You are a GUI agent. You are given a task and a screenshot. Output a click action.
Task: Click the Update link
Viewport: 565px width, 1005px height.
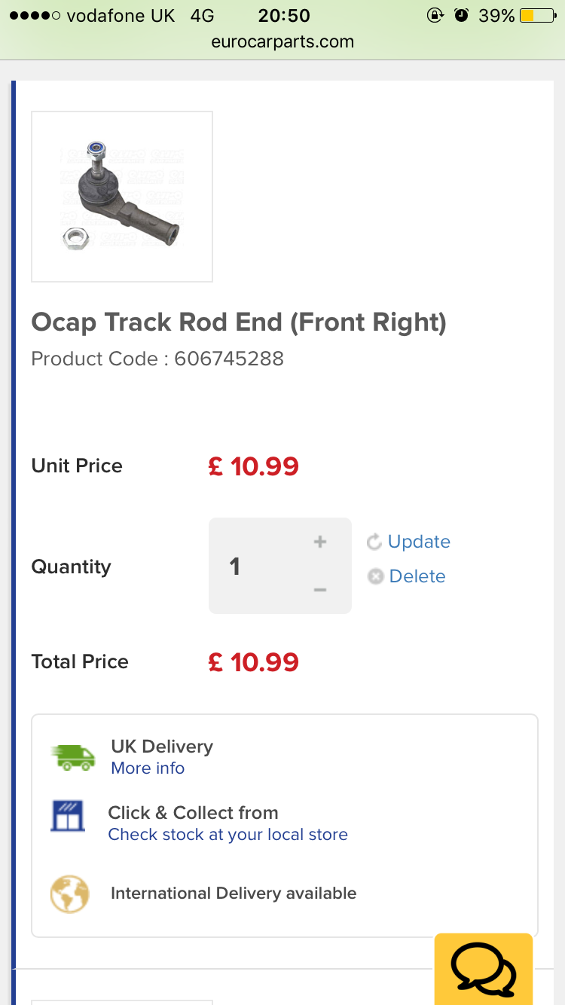point(419,542)
